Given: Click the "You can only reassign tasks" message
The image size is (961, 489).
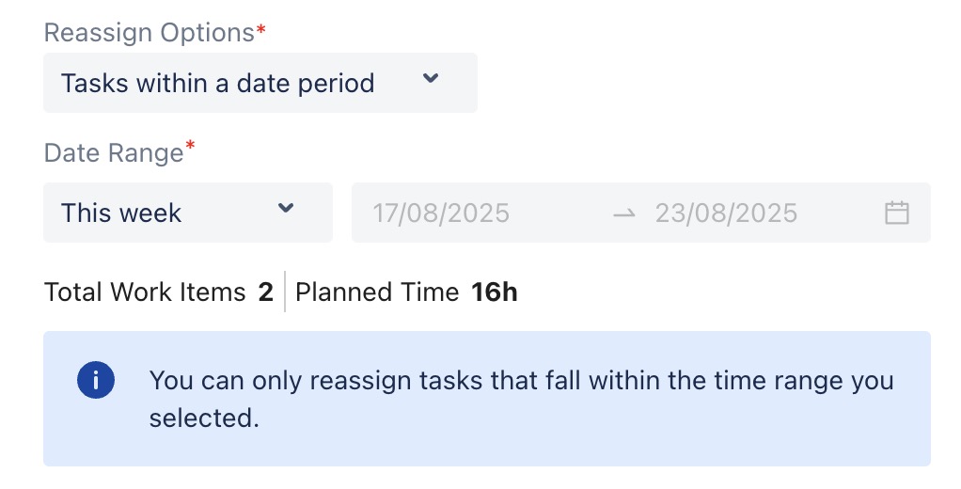Looking at the screenshot, I should [x=521, y=381].
